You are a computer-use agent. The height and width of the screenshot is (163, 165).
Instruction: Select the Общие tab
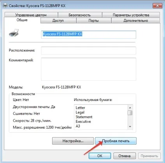pos(22,20)
